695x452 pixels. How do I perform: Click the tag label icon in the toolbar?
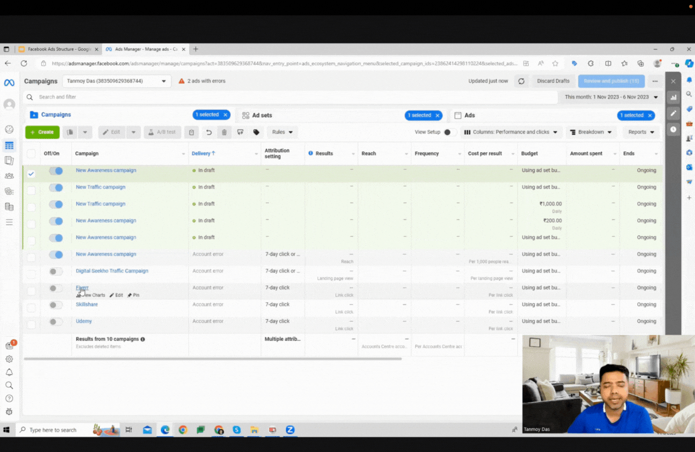pyautogui.click(x=256, y=132)
